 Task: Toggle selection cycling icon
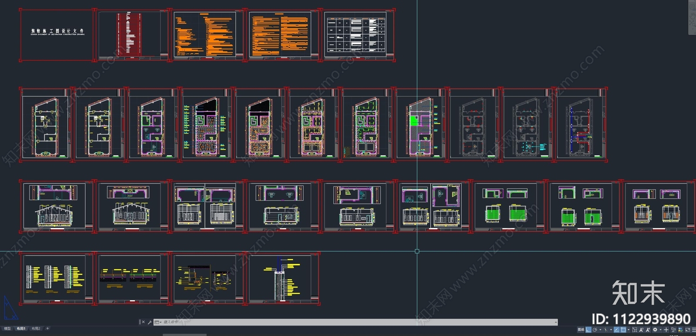coord(635,329)
